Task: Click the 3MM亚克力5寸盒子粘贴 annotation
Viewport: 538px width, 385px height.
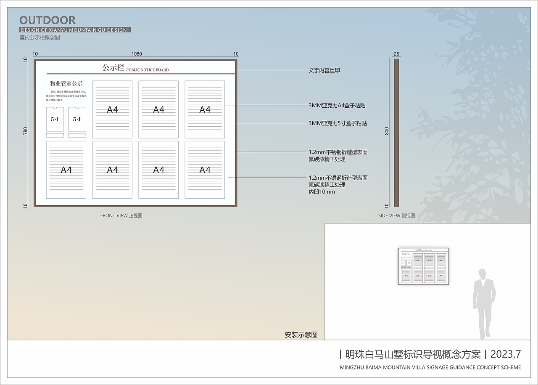Action: point(338,124)
